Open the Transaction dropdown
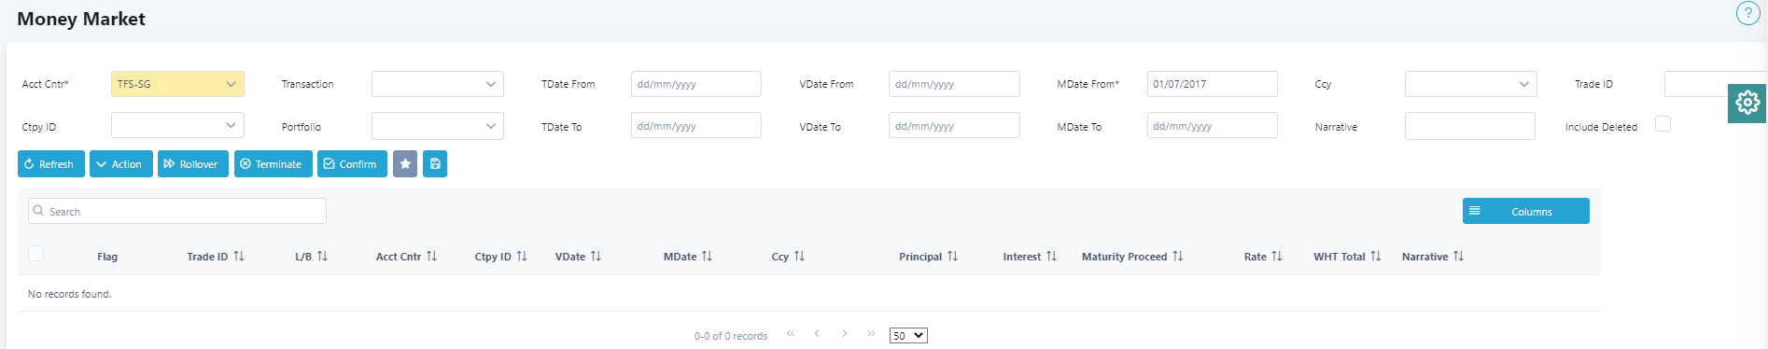This screenshot has height=349, width=1768. coord(438,84)
